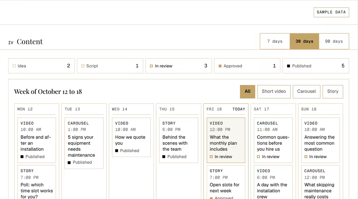Open the Approved status card
358x199 pixels.
pyautogui.click(x=247, y=66)
